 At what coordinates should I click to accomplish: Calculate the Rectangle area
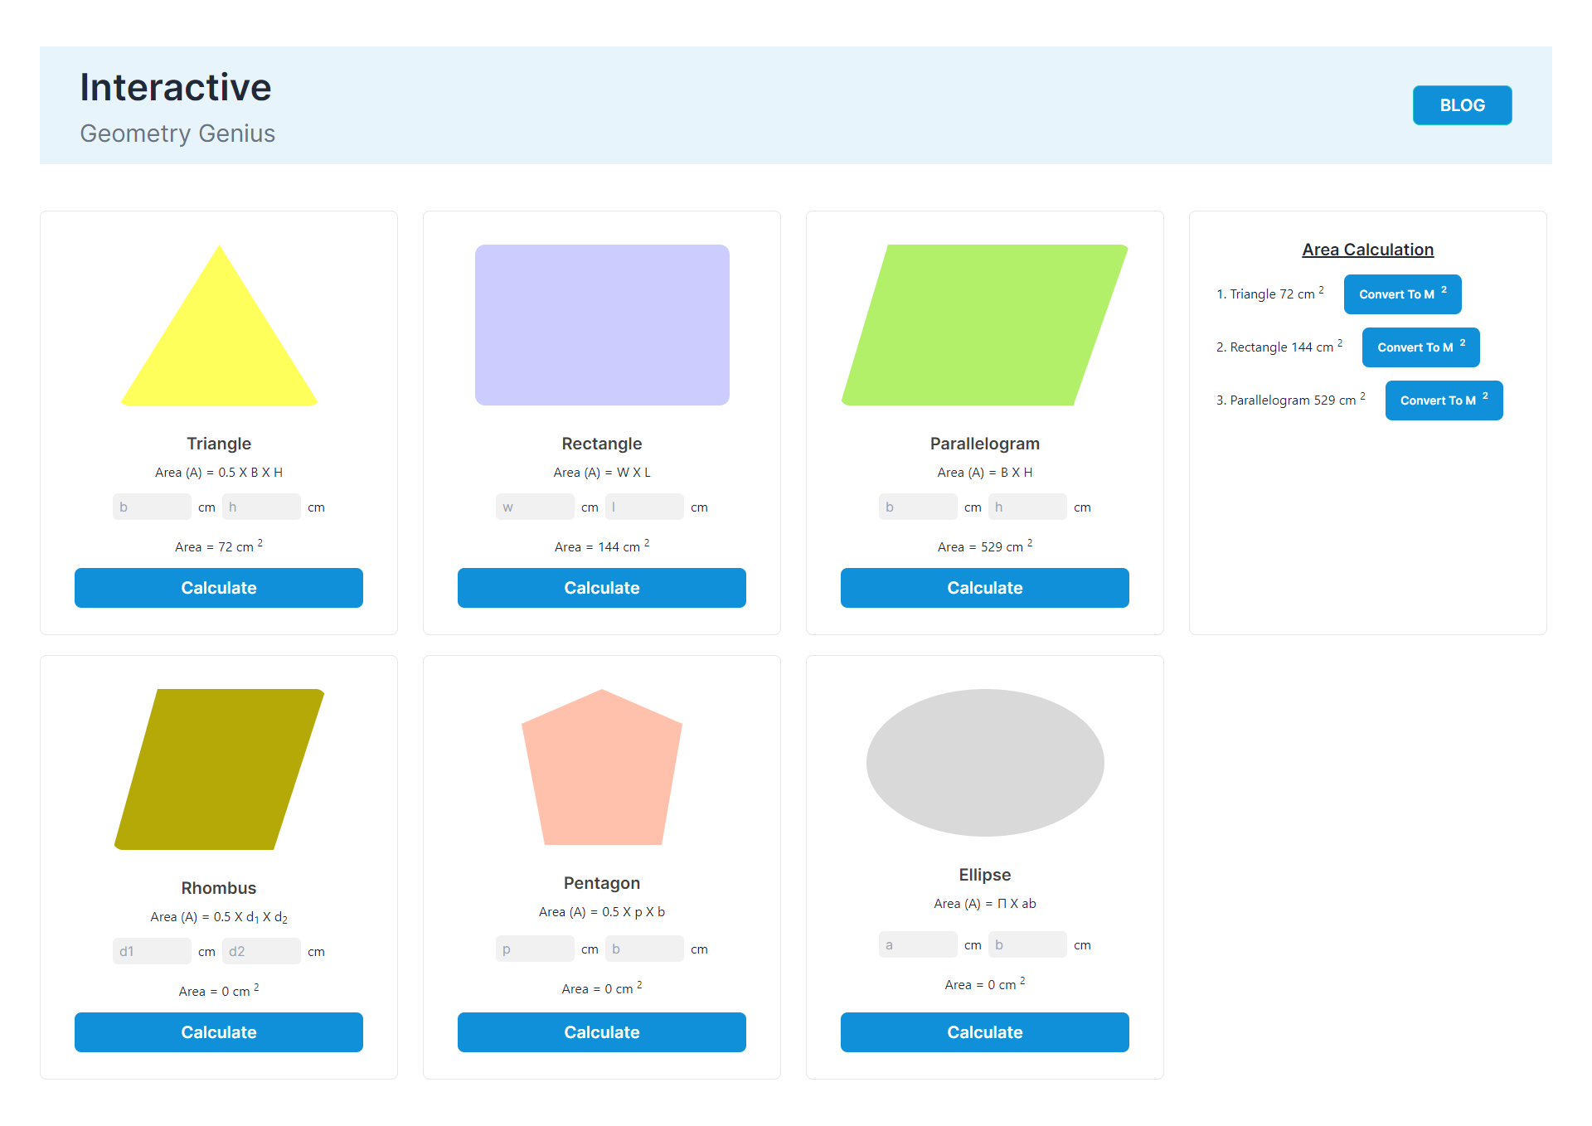click(601, 588)
